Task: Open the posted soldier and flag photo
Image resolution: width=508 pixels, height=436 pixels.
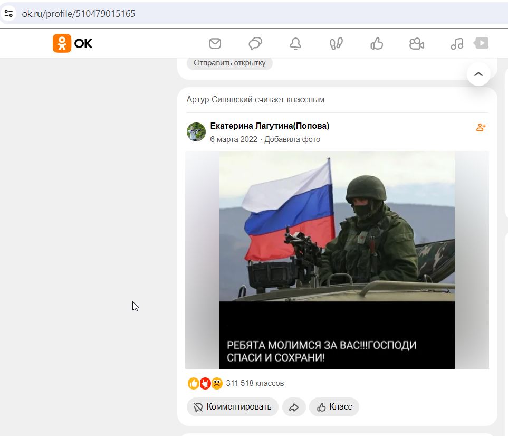Action: click(x=337, y=260)
